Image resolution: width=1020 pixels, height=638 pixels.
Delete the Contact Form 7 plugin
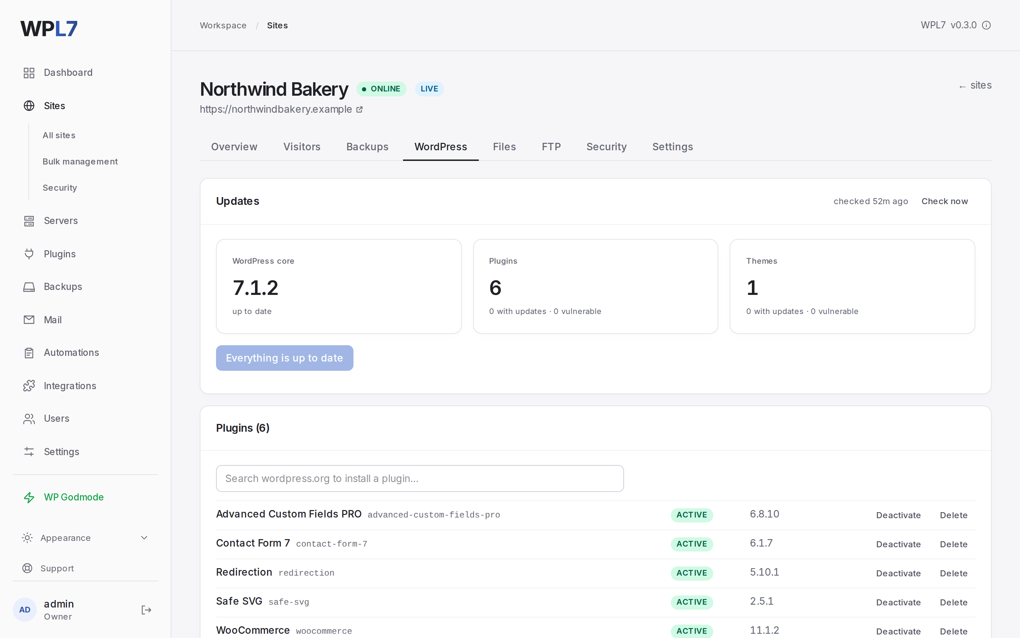coord(953,544)
